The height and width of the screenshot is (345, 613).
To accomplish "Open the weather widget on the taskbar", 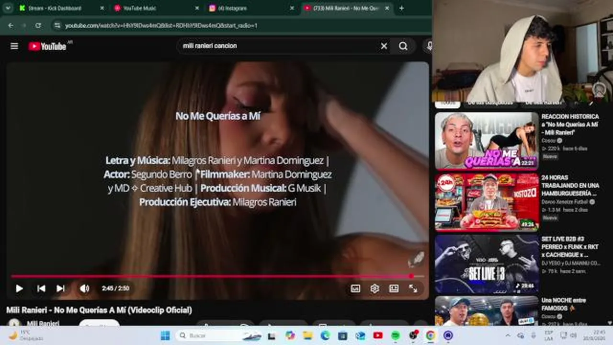I will (x=25, y=335).
